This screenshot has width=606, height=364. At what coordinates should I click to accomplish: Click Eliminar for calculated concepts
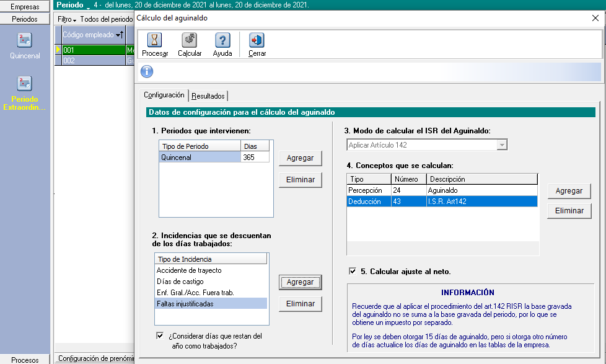tap(569, 211)
